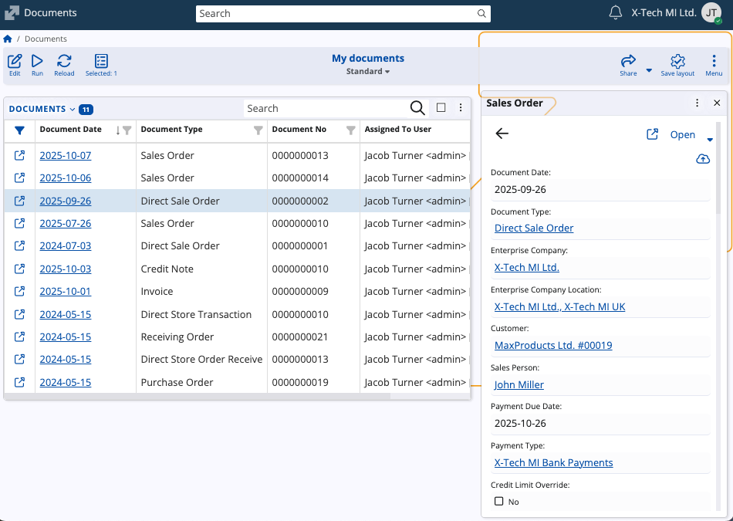This screenshot has width=733, height=521.
Task: Toggle the Credit Limit Override checkbox
Action: 499,502
